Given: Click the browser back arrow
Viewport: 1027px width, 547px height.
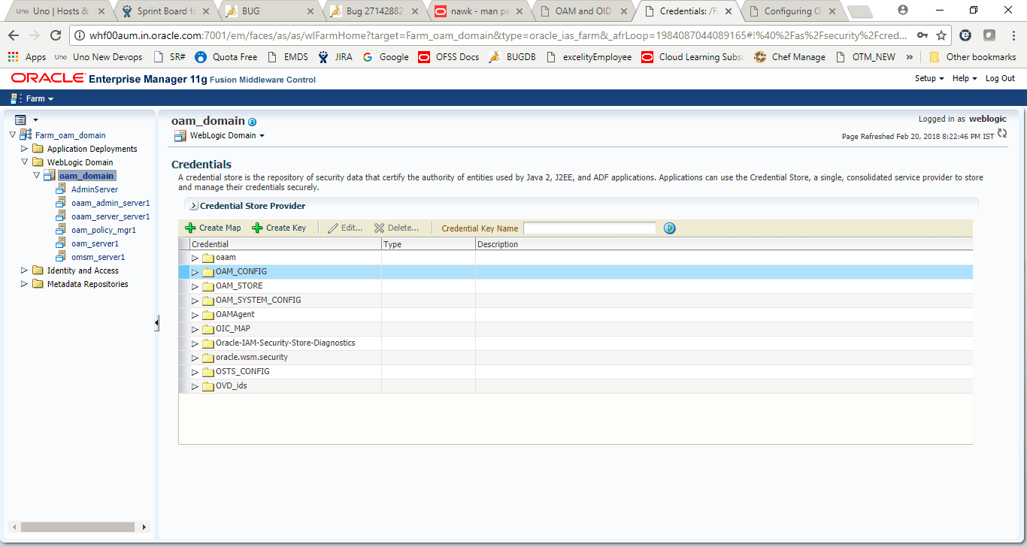Looking at the screenshot, I should pos(13,35).
